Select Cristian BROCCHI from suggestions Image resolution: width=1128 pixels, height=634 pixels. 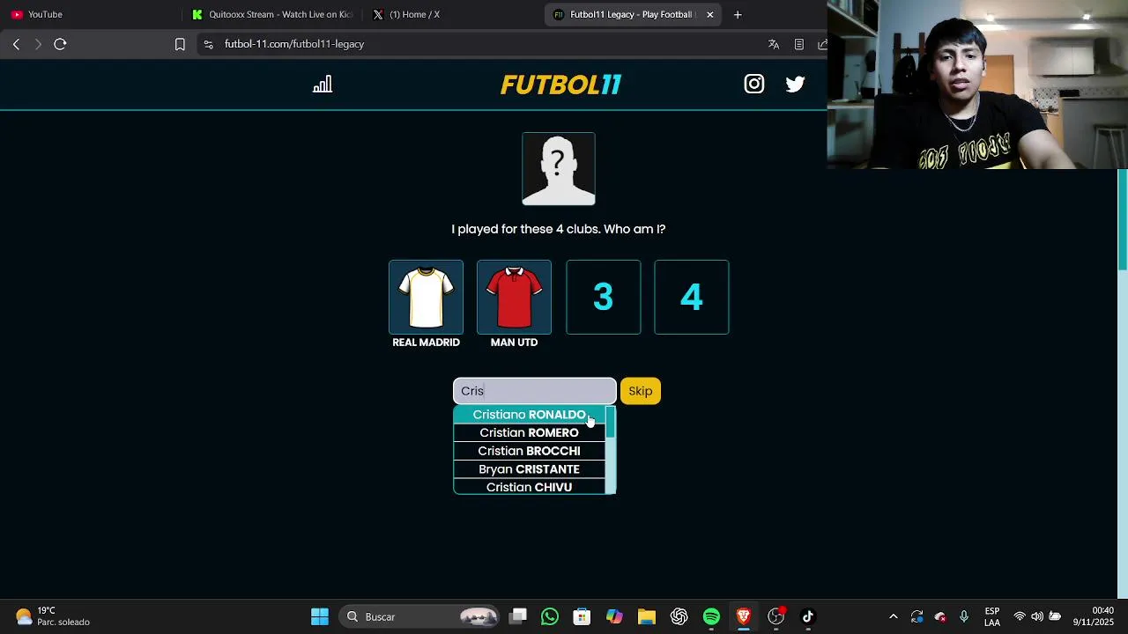(529, 451)
